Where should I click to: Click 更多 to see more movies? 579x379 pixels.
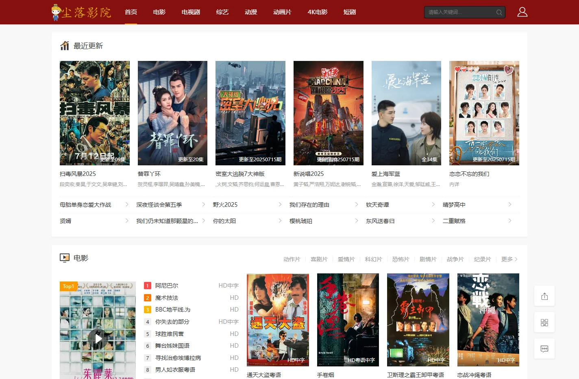tap(509, 259)
